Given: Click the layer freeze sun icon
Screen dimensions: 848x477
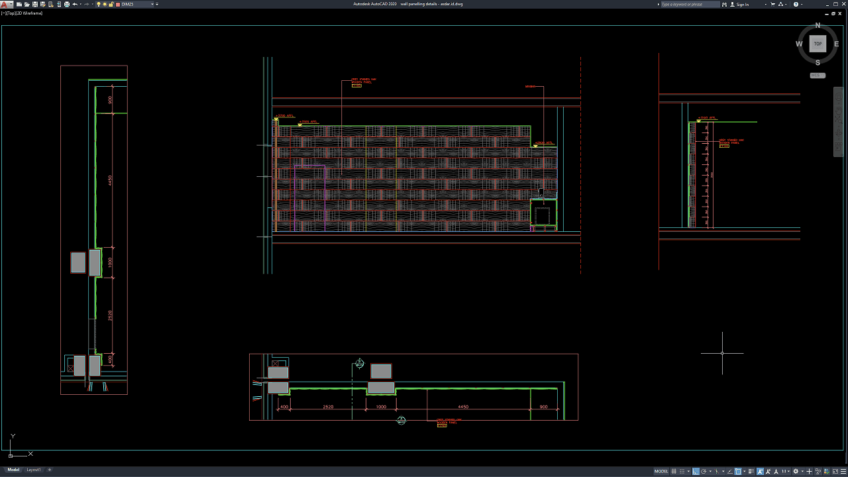Looking at the screenshot, I should [105, 4].
